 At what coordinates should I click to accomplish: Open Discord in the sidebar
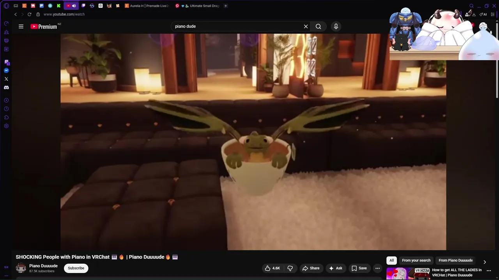[x=6, y=87]
